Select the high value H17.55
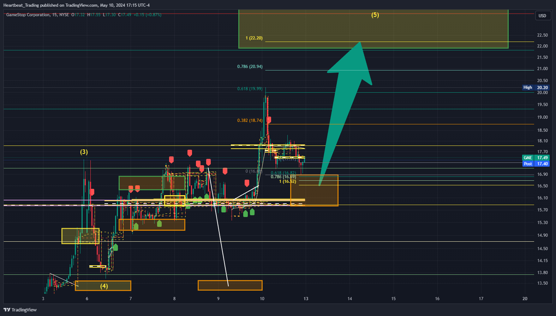 coord(94,15)
